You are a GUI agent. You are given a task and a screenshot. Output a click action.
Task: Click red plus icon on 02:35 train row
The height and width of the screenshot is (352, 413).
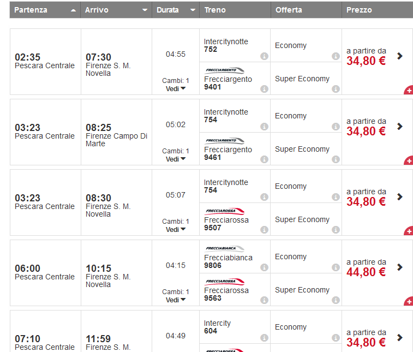click(x=409, y=91)
